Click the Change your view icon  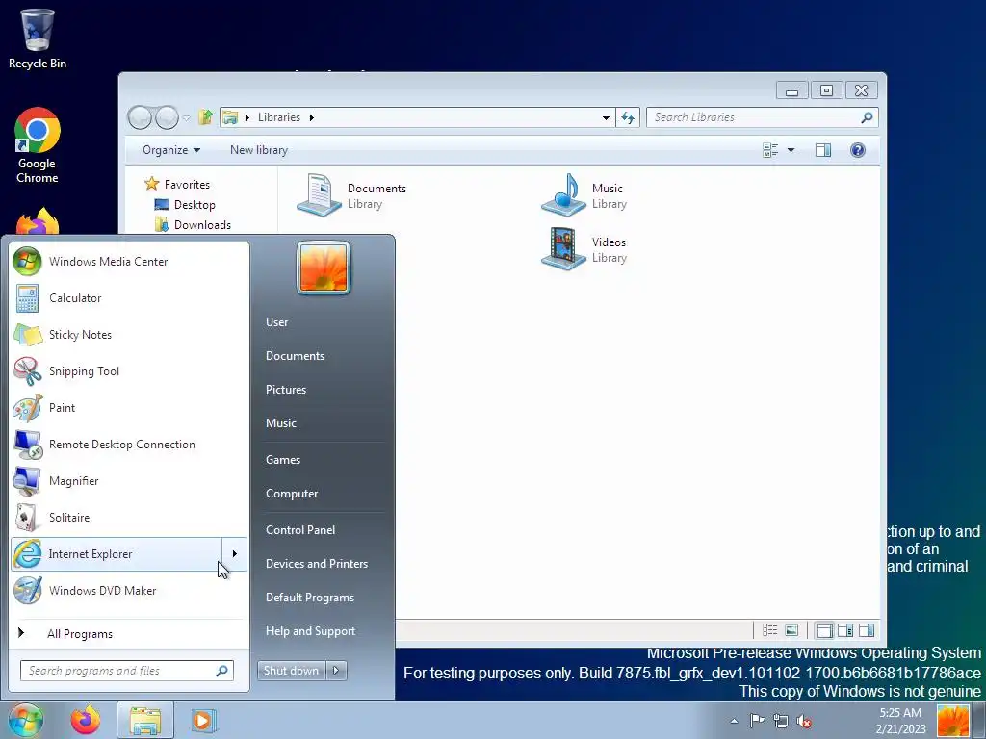tap(770, 150)
